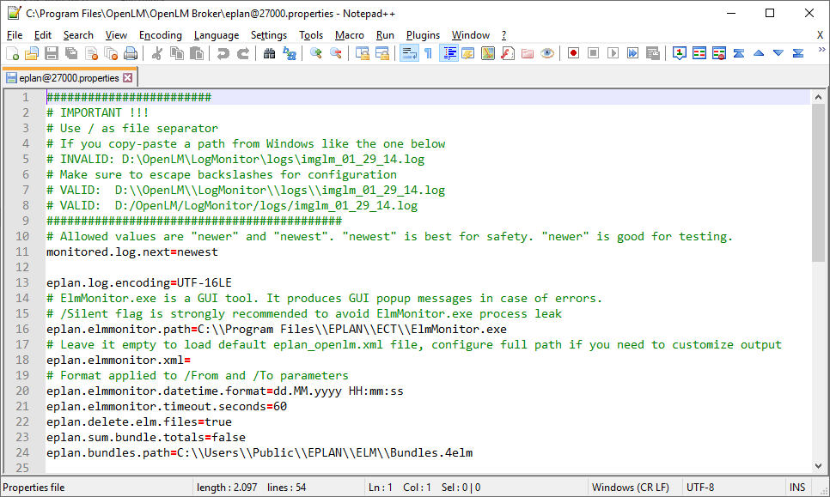
Task: Show all characters with the pilcrow icon
Action: (x=428, y=52)
